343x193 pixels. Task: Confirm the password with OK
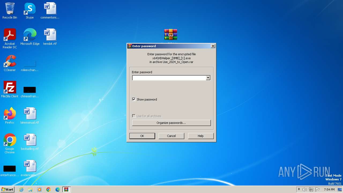coord(142,136)
